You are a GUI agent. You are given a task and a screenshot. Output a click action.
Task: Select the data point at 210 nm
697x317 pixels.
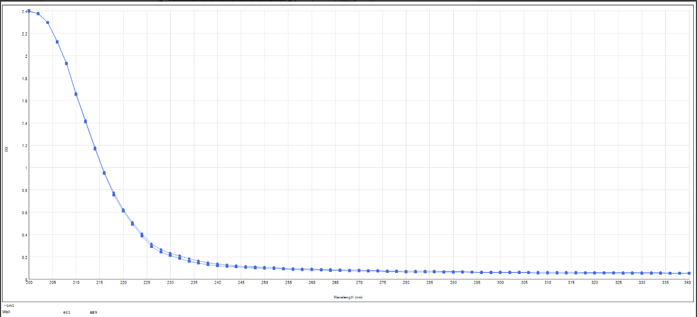pos(76,94)
